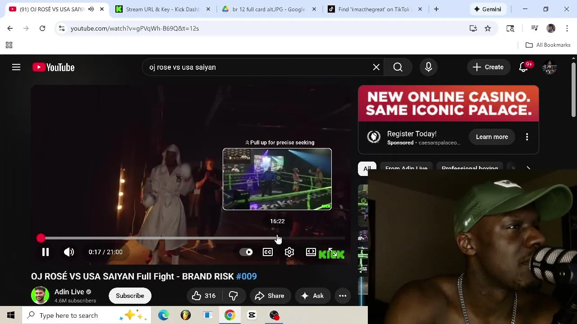Select the All filter chip
The image size is (577, 324).
[x=367, y=169]
